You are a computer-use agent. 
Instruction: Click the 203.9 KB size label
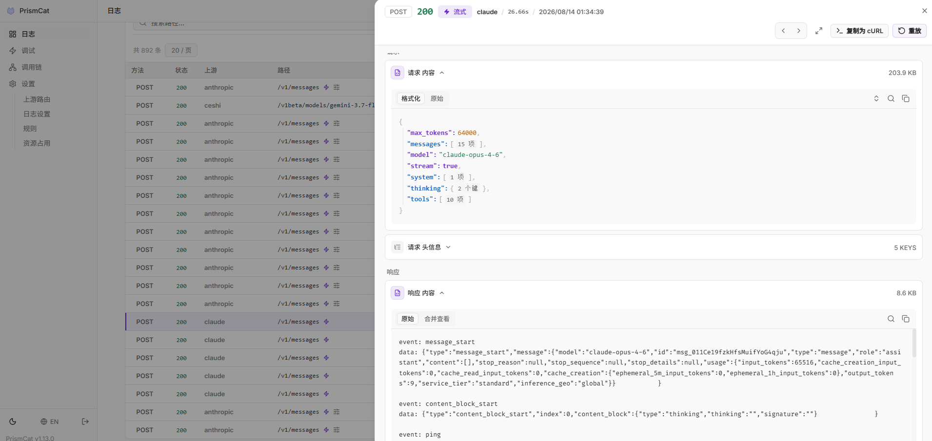902,73
